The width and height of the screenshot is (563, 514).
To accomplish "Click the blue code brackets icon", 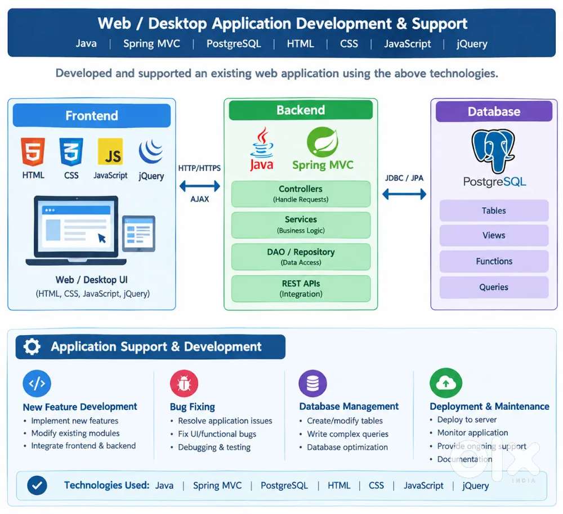I will pyautogui.click(x=37, y=384).
